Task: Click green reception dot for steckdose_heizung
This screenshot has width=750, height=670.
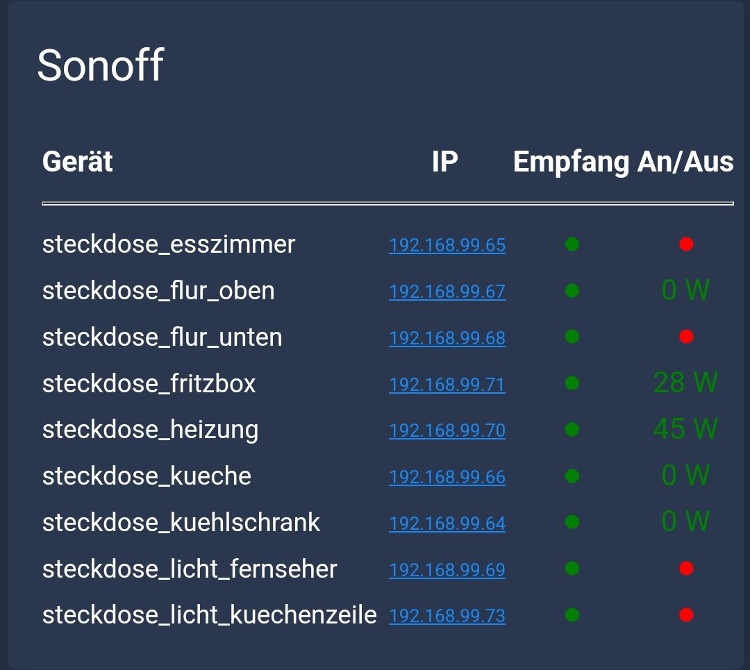Action: coord(572,430)
